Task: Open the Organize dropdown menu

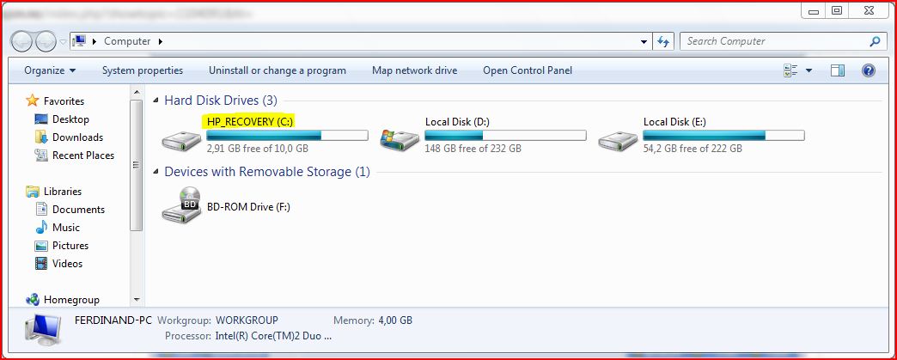Action: 50,70
